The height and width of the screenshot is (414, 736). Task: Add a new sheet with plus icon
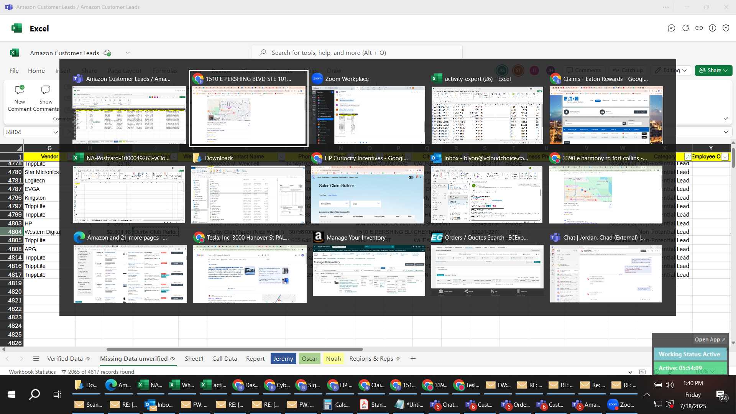coord(413,359)
